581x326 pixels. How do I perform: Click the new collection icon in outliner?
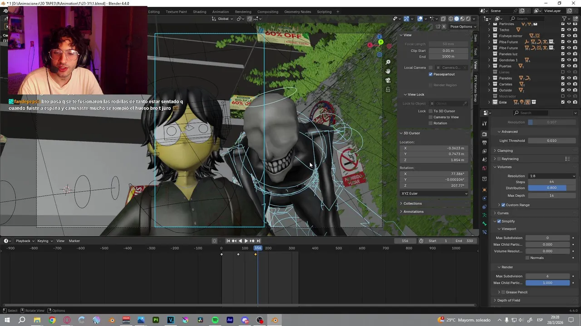[575, 19]
